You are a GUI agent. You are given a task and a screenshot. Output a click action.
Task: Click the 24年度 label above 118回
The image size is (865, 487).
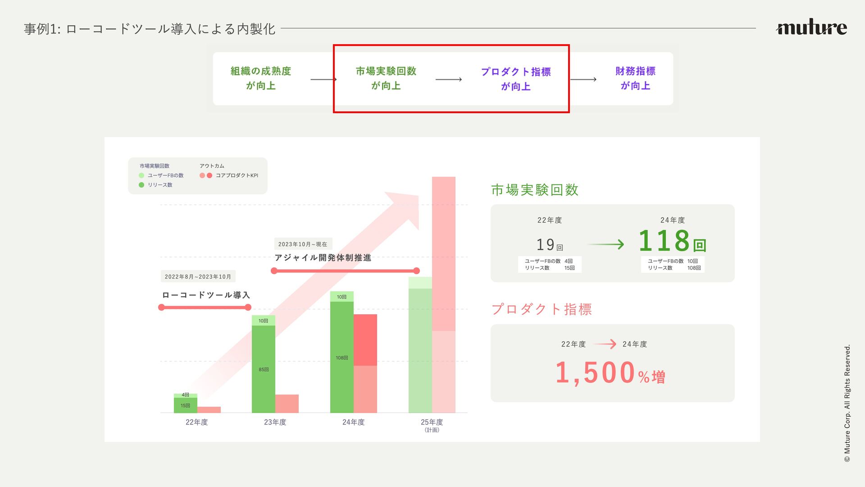[x=673, y=220]
